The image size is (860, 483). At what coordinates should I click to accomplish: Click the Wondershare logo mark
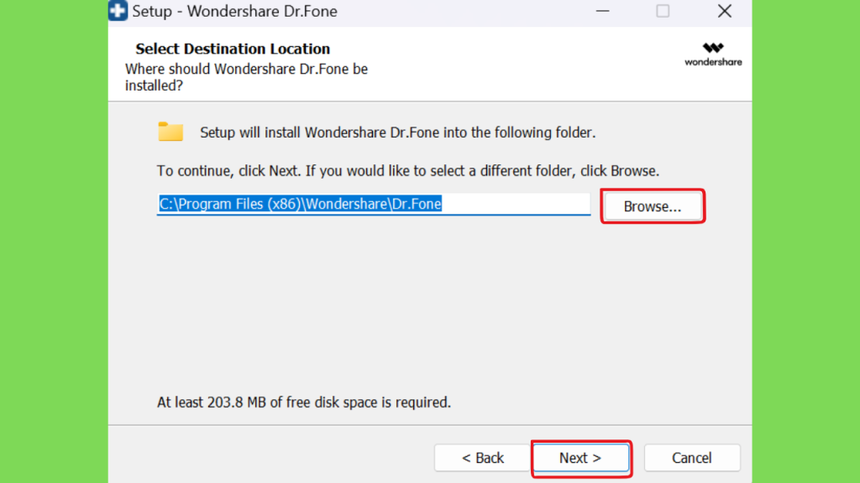tap(713, 48)
